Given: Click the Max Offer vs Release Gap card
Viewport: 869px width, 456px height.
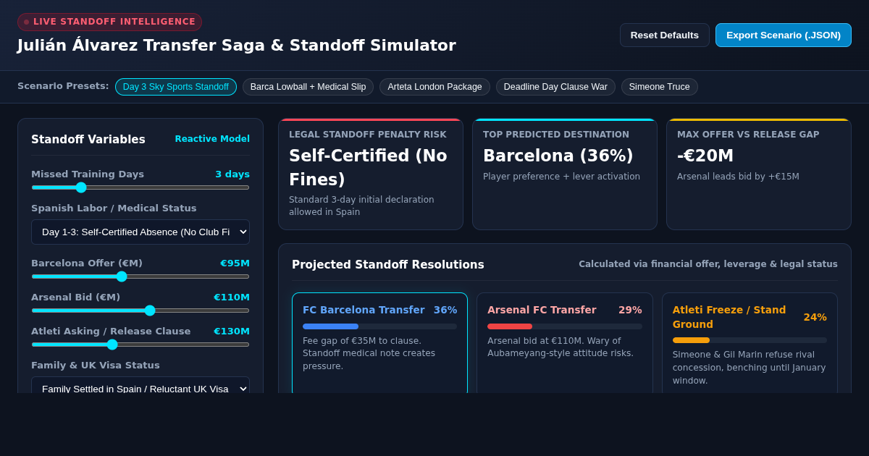Looking at the screenshot, I should [759, 174].
